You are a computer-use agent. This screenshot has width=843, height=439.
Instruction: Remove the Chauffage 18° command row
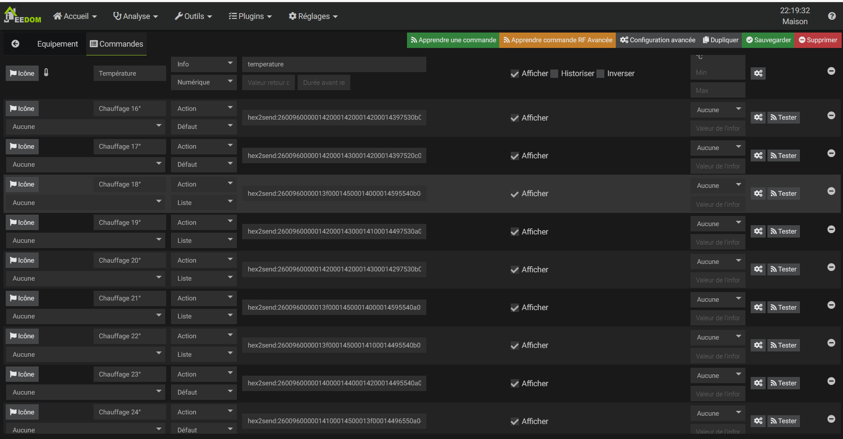[831, 191]
